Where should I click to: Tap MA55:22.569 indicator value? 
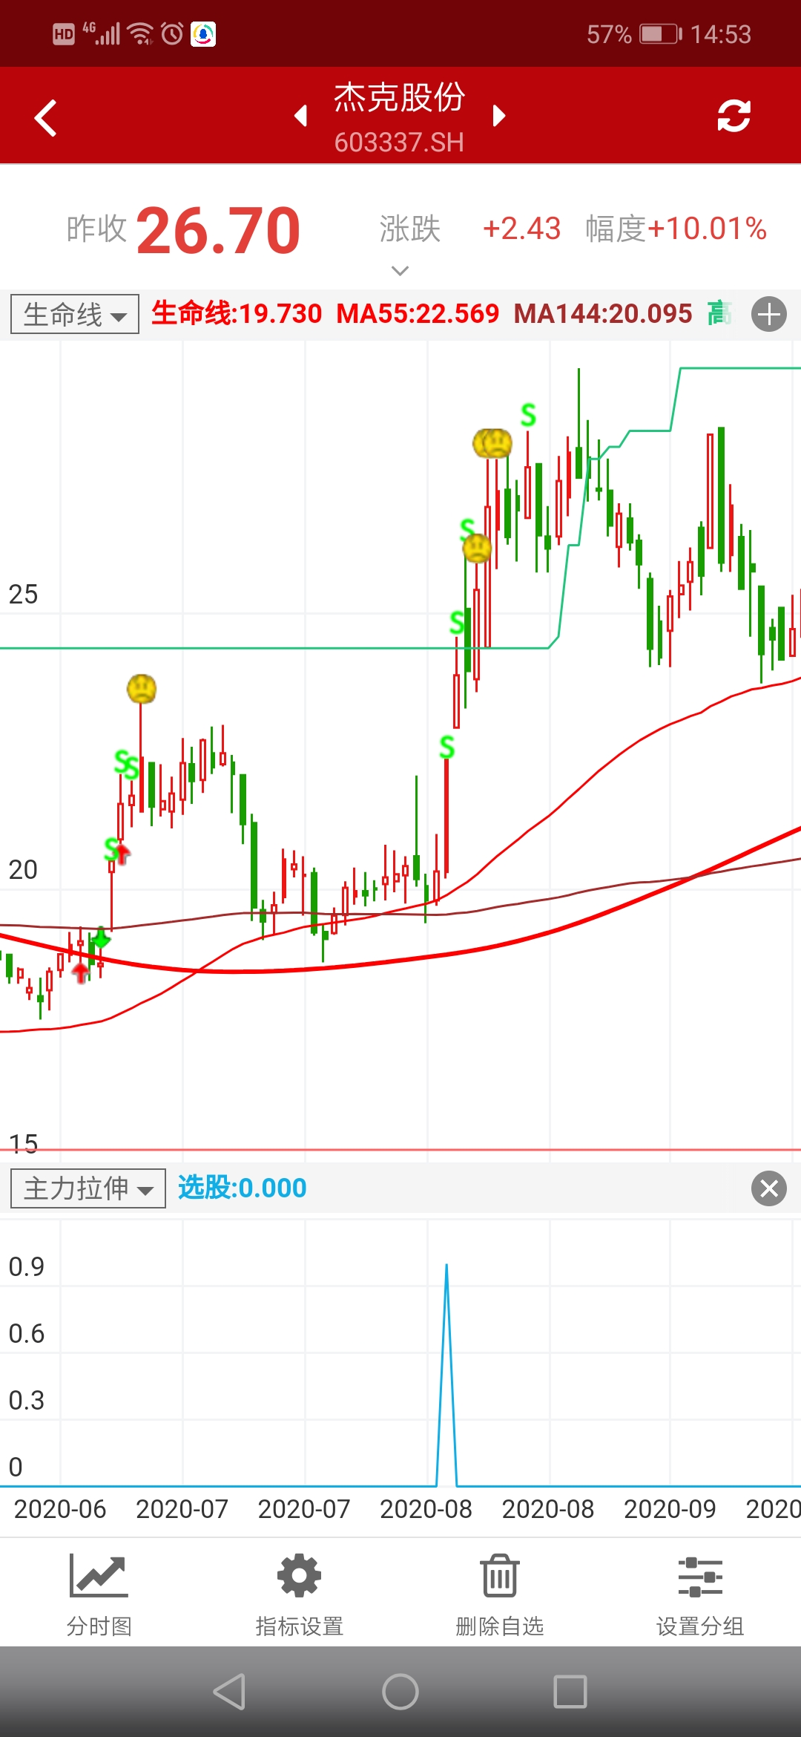pyautogui.click(x=418, y=313)
